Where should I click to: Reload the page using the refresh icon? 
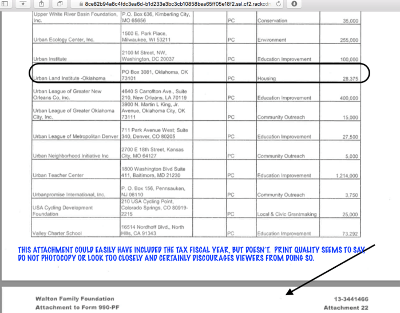tap(278, 3)
